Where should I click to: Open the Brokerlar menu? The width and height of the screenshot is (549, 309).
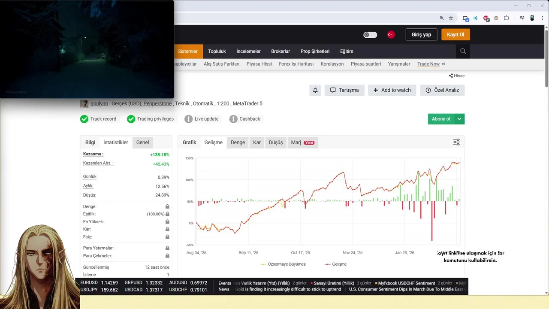coord(281,51)
